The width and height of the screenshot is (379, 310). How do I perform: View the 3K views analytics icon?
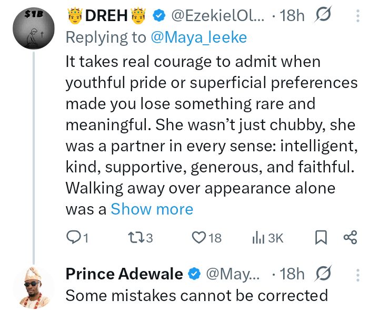(x=258, y=238)
